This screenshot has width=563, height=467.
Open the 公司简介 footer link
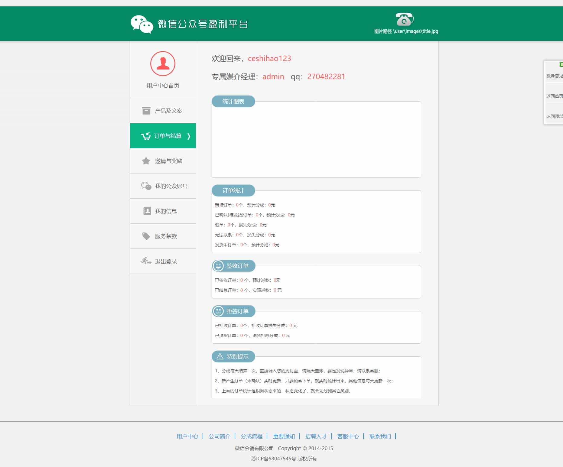click(220, 436)
